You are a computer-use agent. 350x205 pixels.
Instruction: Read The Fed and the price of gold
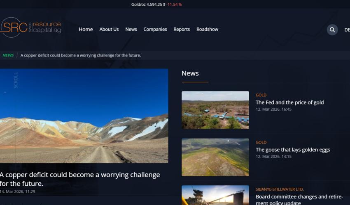click(x=290, y=102)
